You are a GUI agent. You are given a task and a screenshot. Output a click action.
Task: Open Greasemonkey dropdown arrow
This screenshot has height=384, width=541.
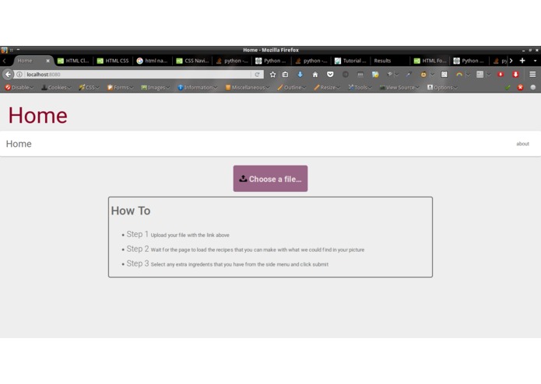click(x=432, y=75)
